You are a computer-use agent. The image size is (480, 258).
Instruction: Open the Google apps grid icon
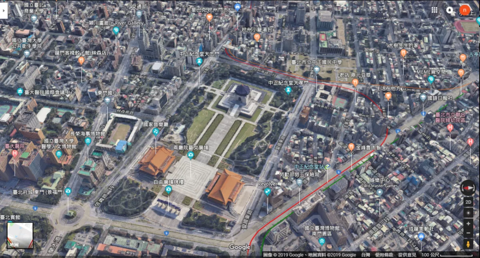click(x=434, y=10)
